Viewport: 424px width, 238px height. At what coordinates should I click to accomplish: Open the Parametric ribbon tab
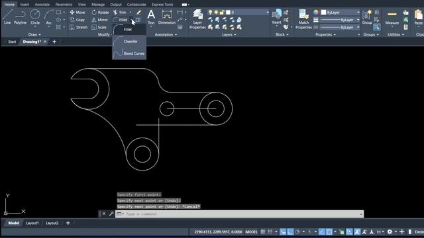(64, 5)
